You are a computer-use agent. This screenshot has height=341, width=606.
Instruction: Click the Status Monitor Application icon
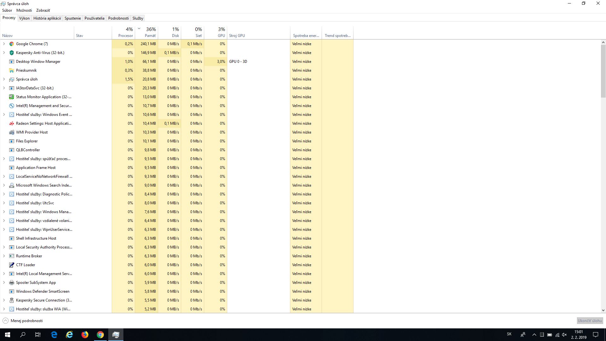pyautogui.click(x=12, y=97)
